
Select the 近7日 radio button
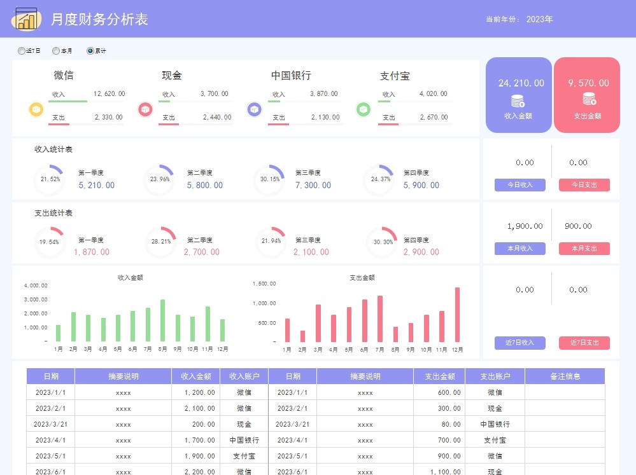tap(22, 51)
